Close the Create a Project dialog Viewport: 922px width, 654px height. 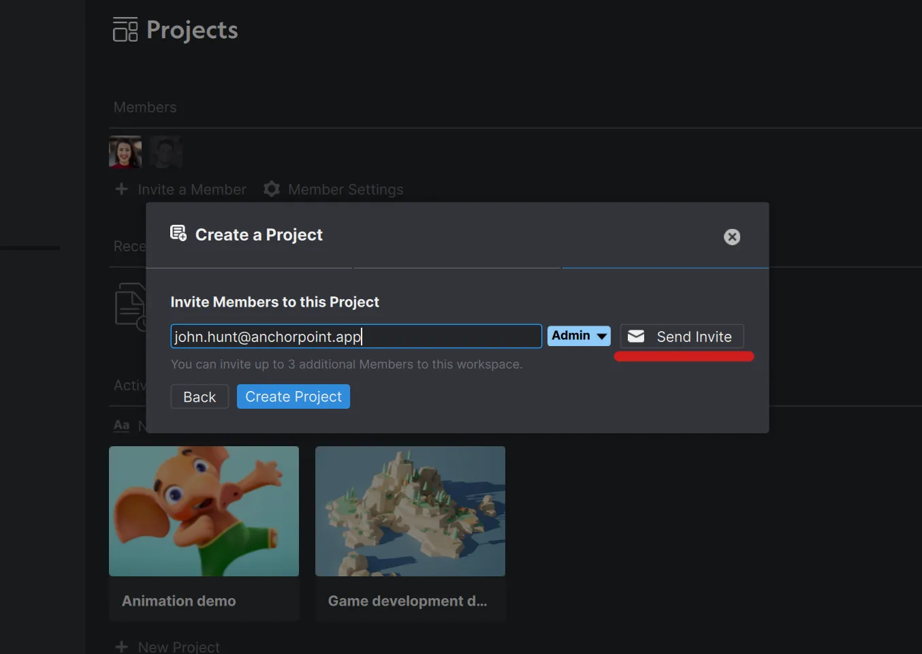click(x=731, y=237)
